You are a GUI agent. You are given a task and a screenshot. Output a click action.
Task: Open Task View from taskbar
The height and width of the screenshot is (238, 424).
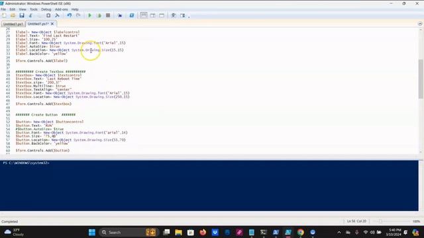click(x=166, y=232)
